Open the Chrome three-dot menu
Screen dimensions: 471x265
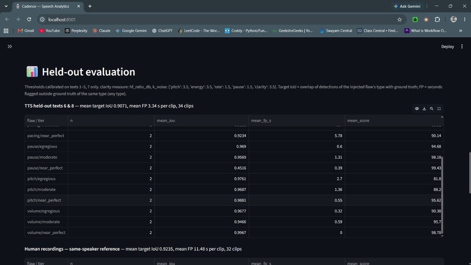point(465,19)
